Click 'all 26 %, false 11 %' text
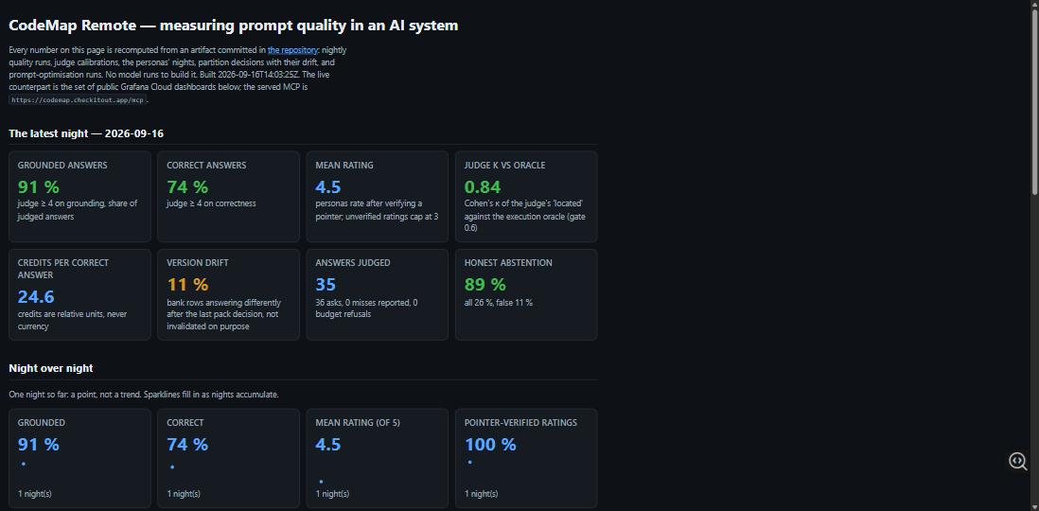1039x511 pixels. click(x=499, y=302)
